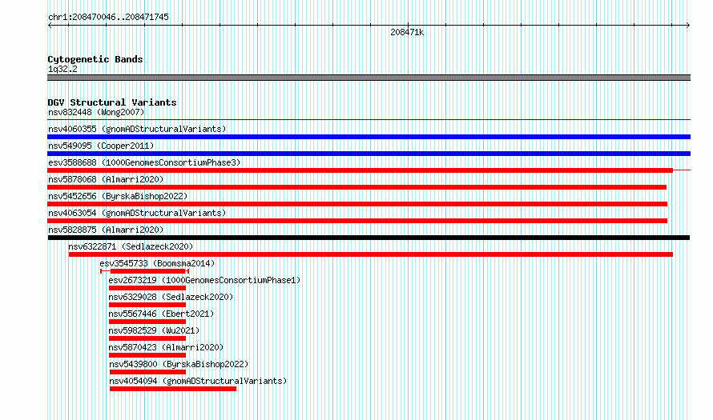This screenshot has width=713, height=420.
Task: Click the red bar under nsv5567446
Action: (147, 322)
